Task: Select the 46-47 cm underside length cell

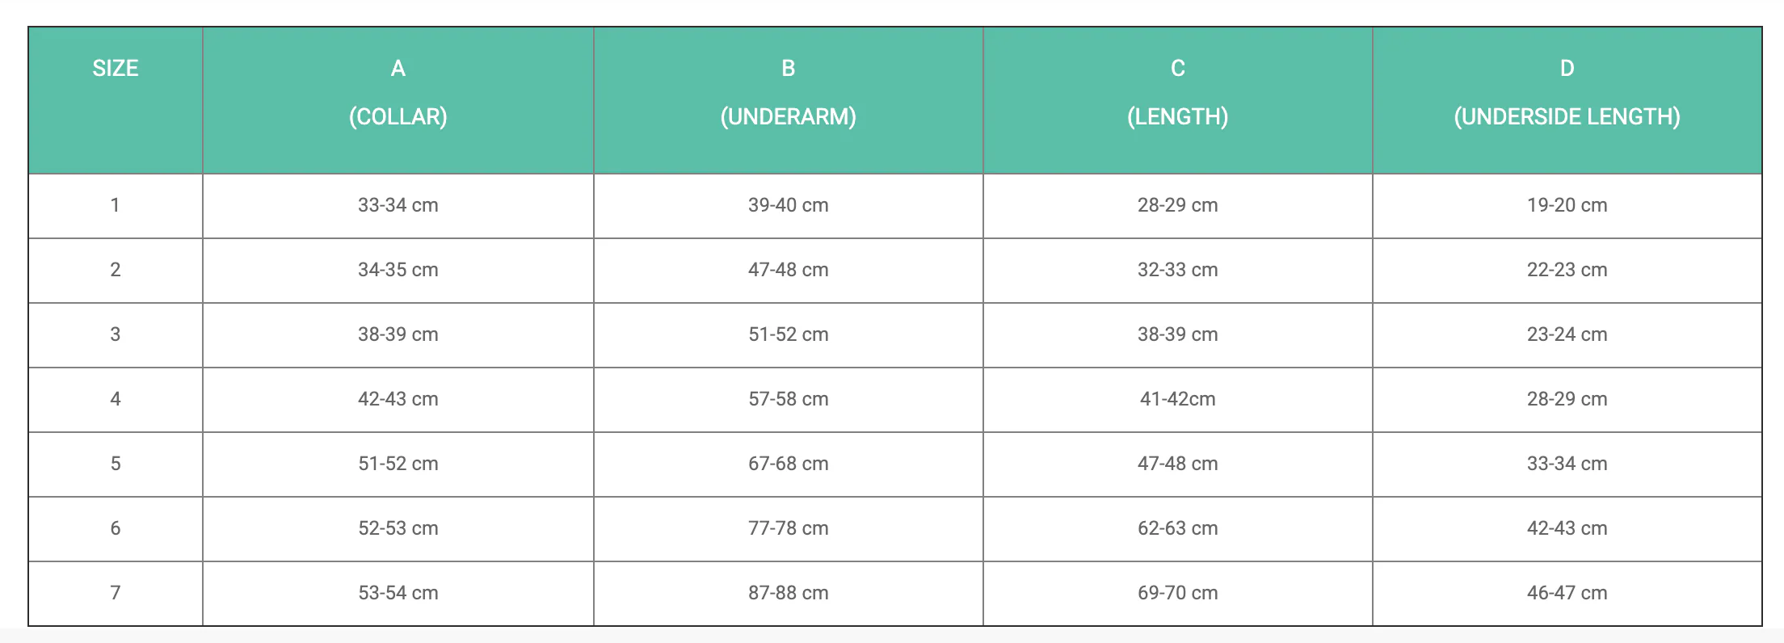Action: [x=1567, y=594]
